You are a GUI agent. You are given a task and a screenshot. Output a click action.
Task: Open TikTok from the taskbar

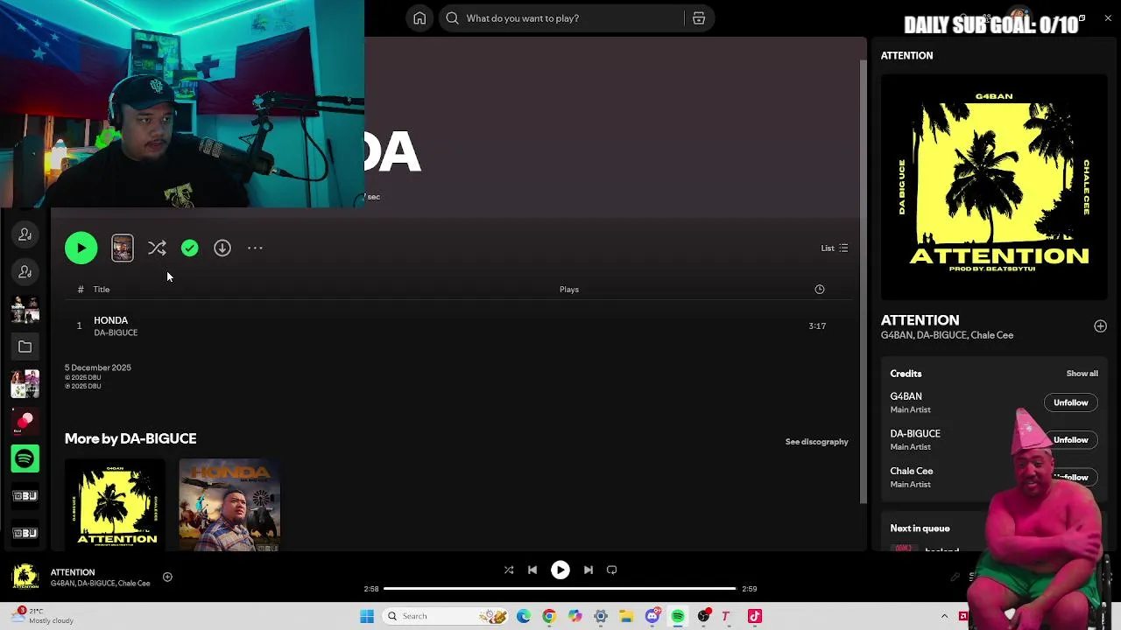(755, 616)
